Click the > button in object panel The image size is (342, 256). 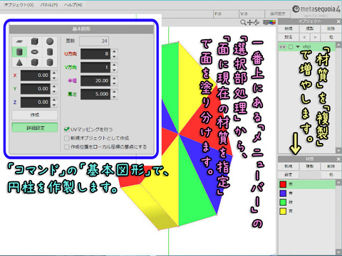(x=315, y=37)
